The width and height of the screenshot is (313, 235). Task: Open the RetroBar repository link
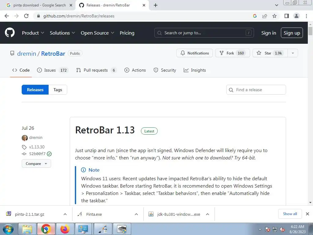coord(53,54)
